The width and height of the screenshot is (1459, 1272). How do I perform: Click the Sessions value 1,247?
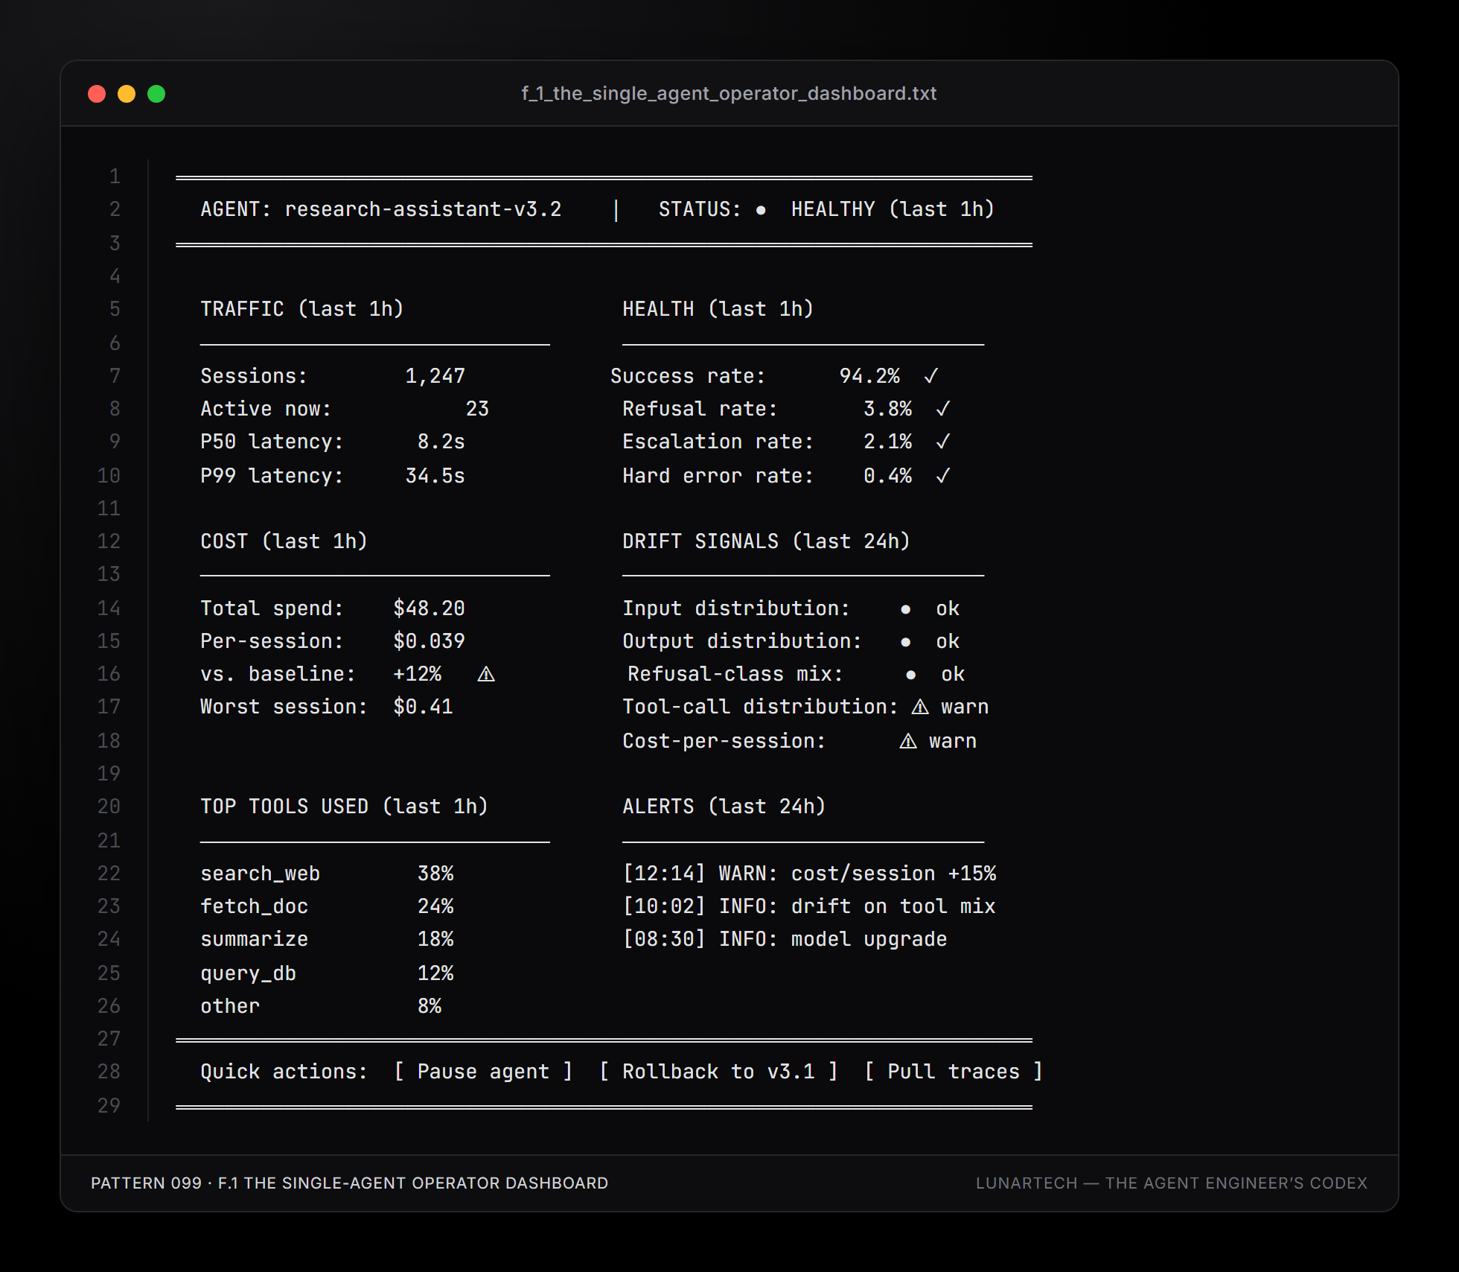coord(435,376)
